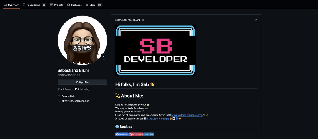Click the username sbdeveloper90 under the name
318x139 pixels.
click(x=68, y=75)
